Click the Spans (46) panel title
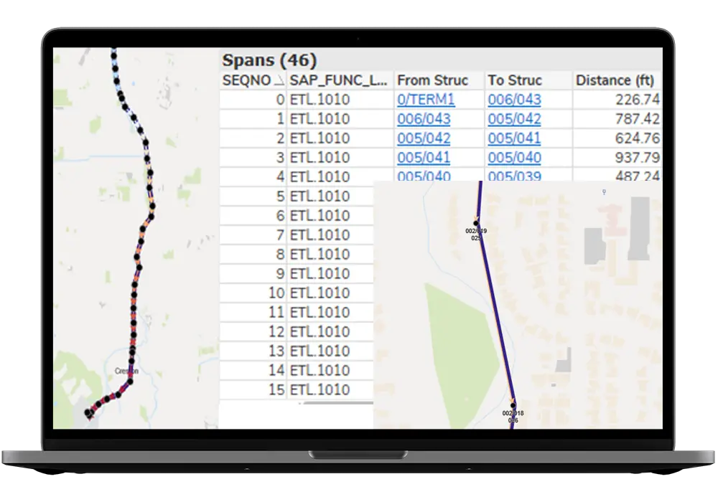Viewport: 718px width, 502px height. [x=269, y=61]
